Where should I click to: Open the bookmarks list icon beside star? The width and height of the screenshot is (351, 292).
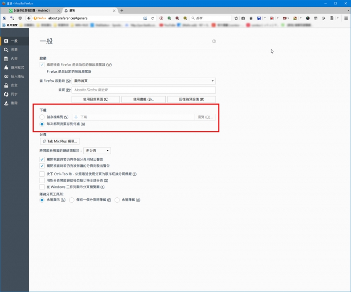tap(243, 18)
